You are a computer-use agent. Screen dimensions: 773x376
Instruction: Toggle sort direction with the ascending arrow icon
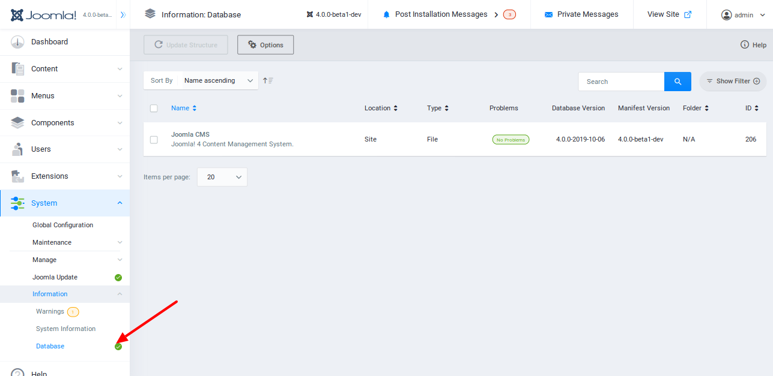[x=268, y=80]
